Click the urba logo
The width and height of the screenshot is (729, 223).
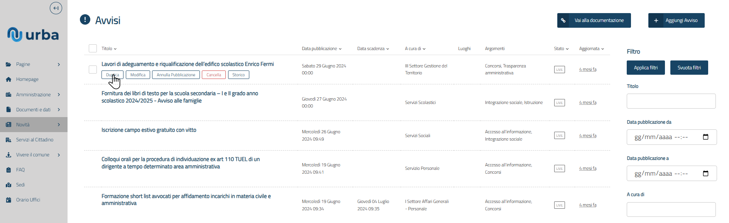(x=33, y=35)
